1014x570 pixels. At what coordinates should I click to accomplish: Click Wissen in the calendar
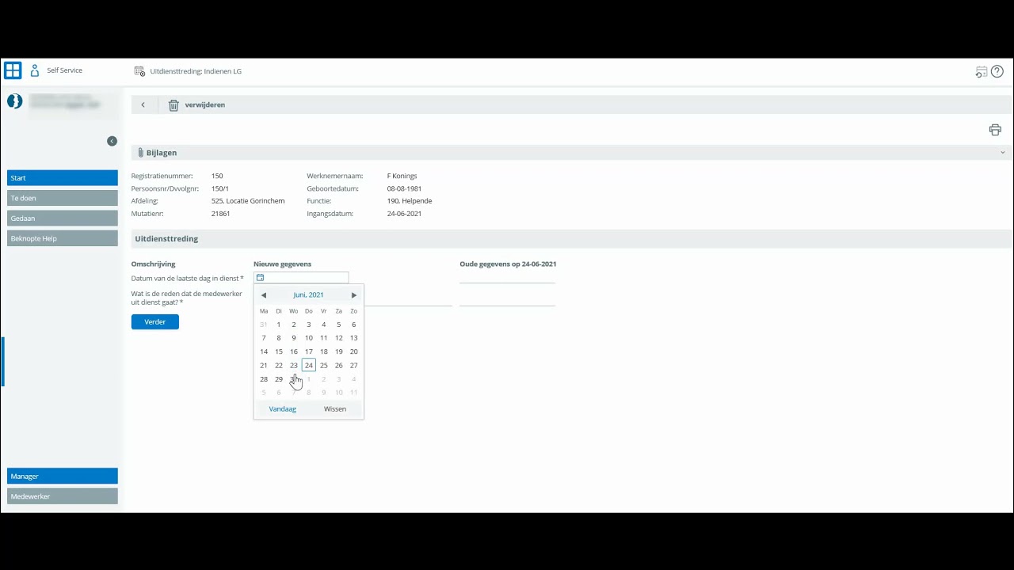pos(335,409)
